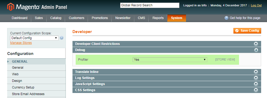The height and width of the screenshot is (98, 267).
Task: Open the Developer Client Restrictions section header
Action: (167, 44)
